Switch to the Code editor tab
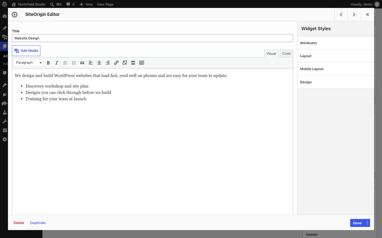382x238 pixels. click(286, 53)
